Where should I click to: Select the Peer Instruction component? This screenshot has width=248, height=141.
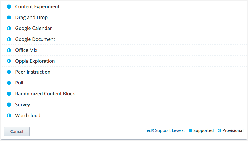[33, 72]
